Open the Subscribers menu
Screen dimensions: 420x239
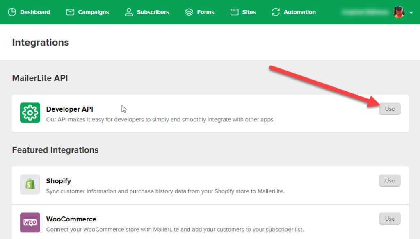point(147,12)
